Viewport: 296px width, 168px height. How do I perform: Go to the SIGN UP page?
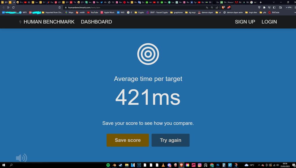[245, 22]
